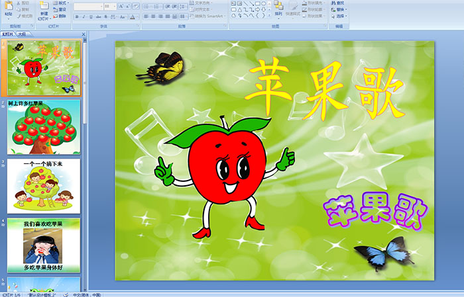Switch to the Outline (大纲) pane tab
The image size is (464, 297).
click(22, 34)
